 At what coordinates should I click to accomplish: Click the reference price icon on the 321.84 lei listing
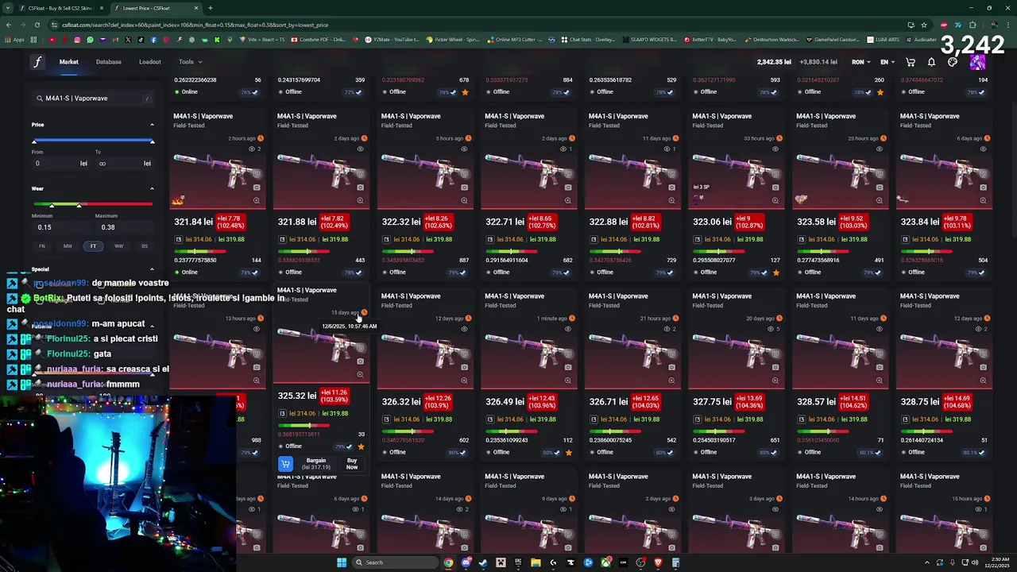pyautogui.click(x=179, y=239)
